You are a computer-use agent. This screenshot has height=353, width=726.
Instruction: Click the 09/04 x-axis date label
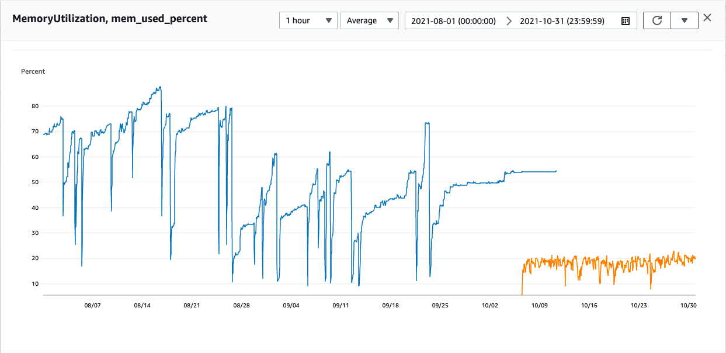[291, 306]
